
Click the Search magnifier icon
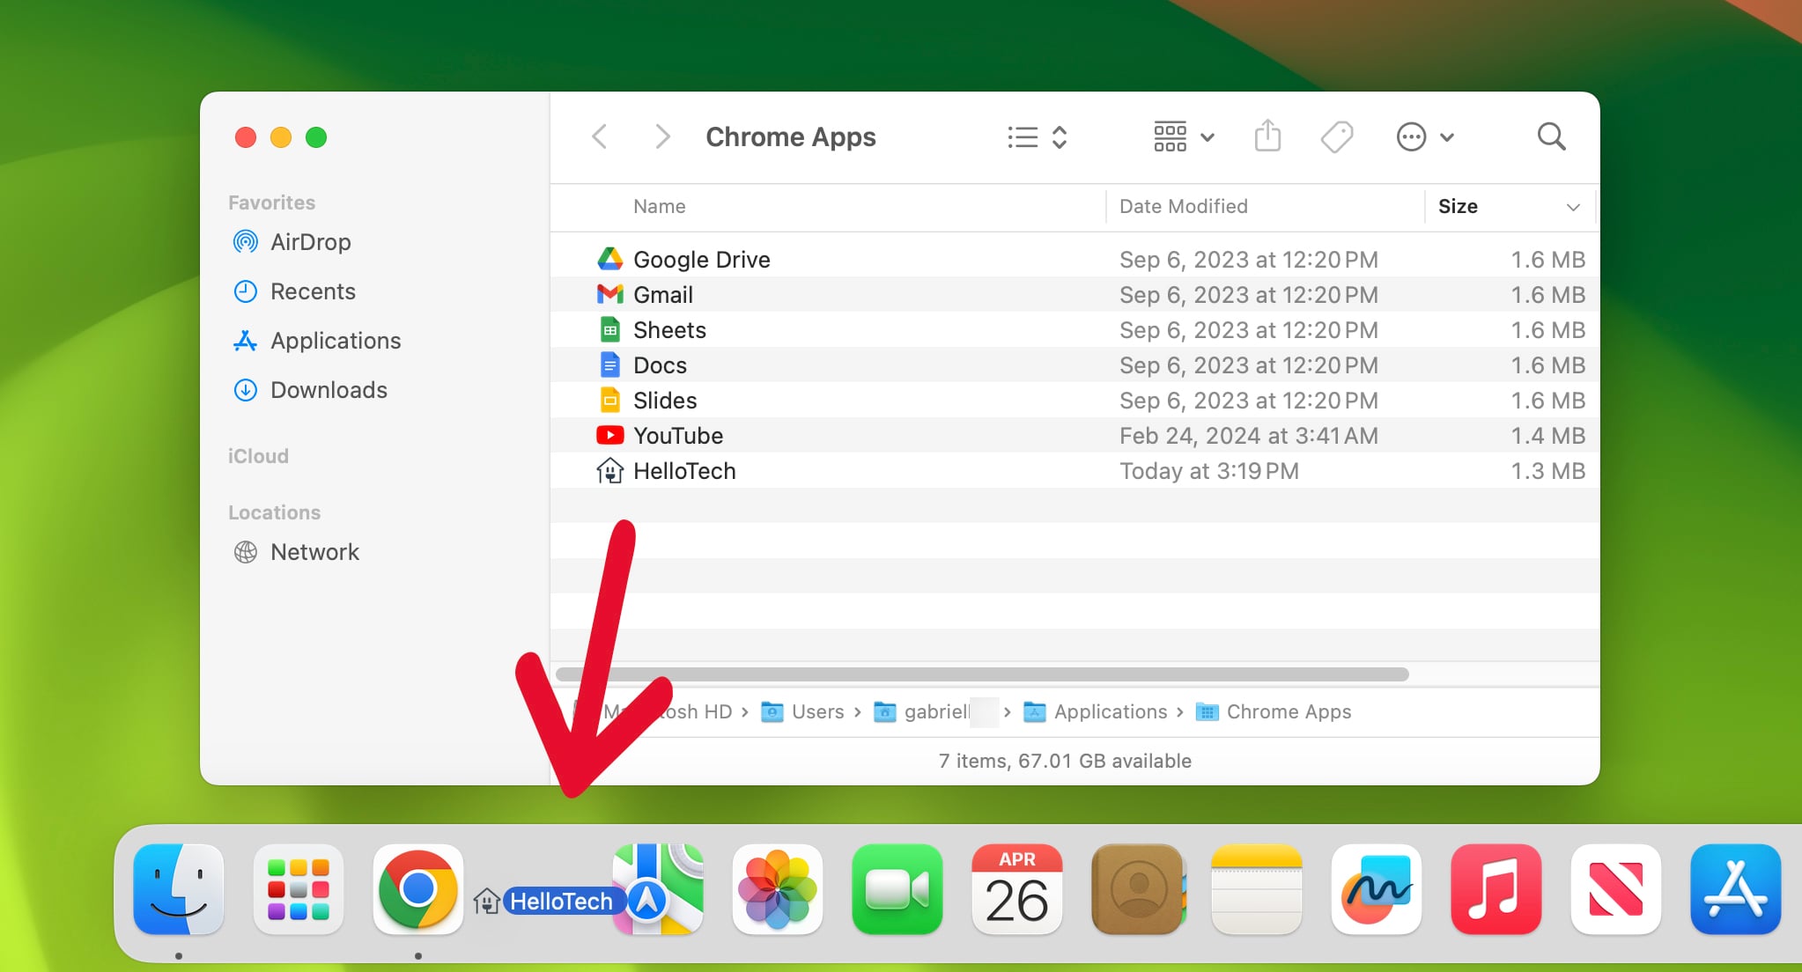click(x=1551, y=136)
